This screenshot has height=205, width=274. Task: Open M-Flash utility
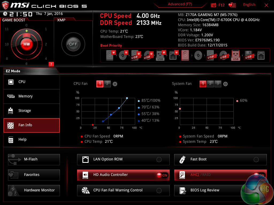(x=34, y=160)
